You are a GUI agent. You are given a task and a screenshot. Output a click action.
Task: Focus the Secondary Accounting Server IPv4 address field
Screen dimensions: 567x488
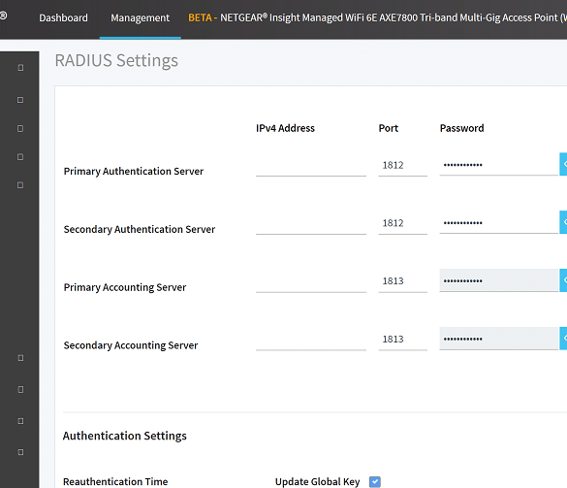click(x=311, y=340)
